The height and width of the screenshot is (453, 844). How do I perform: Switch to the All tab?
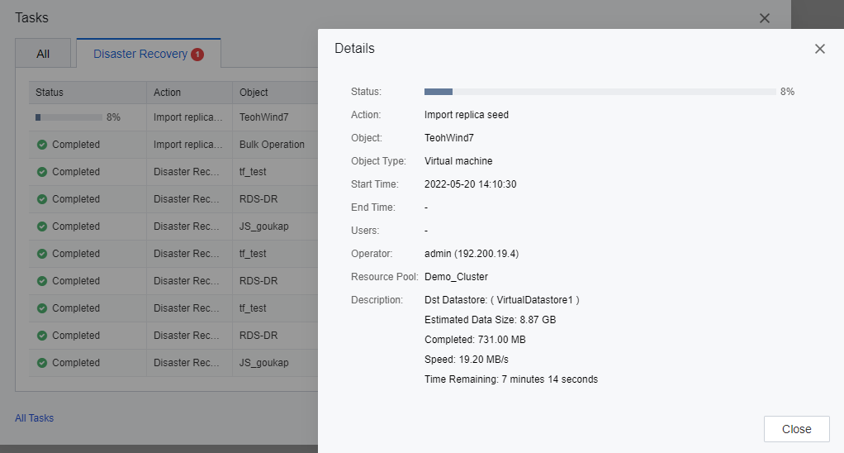pyautogui.click(x=43, y=54)
